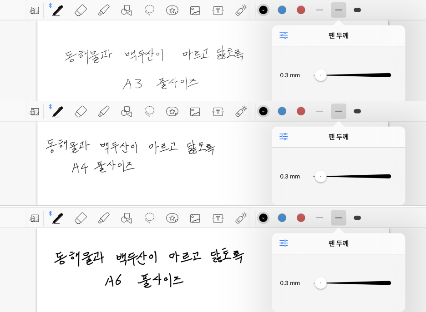The image size is (426, 312).
Task: Select the Pen tool in the A6 note toolbar
Action: pos(58,218)
